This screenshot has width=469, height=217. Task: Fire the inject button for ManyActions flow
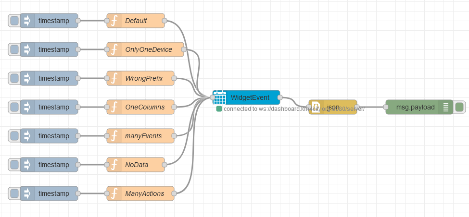[14, 193]
